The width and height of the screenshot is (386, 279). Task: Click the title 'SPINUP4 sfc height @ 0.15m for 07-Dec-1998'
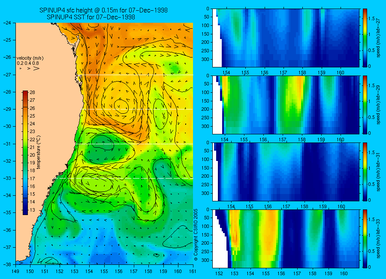[103, 10]
